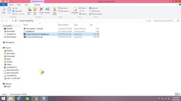
Task: Open Internet Explorer from the taskbar
Action: 19,98
